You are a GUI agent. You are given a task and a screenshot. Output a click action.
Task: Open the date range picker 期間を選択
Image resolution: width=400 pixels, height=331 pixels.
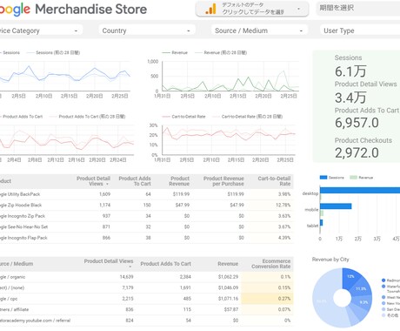[358, 9]
